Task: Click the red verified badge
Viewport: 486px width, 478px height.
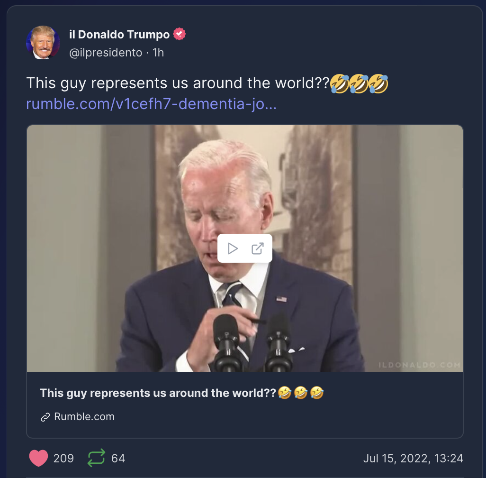Action: [179, 34]
